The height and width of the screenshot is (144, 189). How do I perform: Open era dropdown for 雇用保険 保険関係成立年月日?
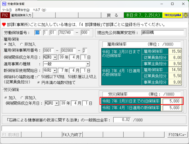tap(55, 57)
